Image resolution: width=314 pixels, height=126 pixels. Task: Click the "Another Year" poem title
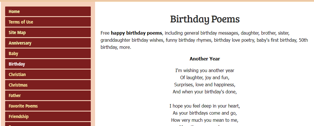coord(205,59)
